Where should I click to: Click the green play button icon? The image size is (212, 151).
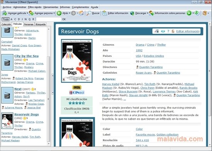pyautogui.click(x=189, y=13)
